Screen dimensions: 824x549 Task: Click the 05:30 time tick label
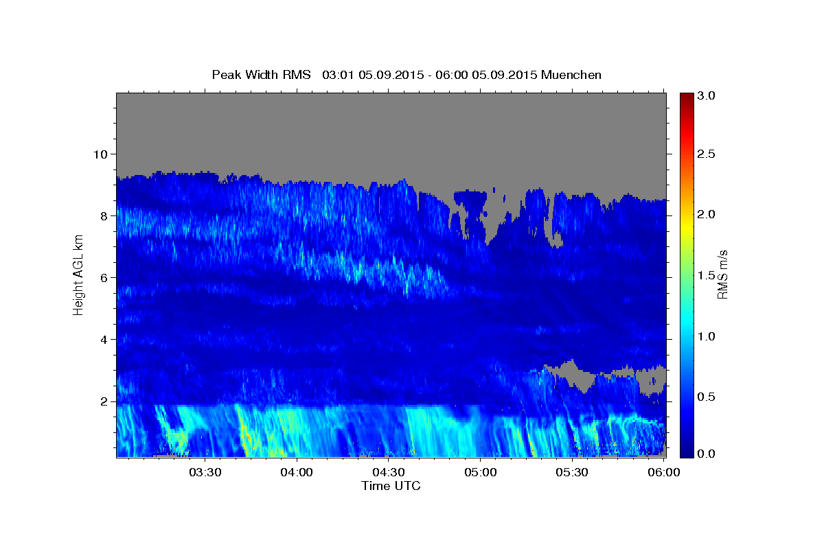tap(572, 472)
